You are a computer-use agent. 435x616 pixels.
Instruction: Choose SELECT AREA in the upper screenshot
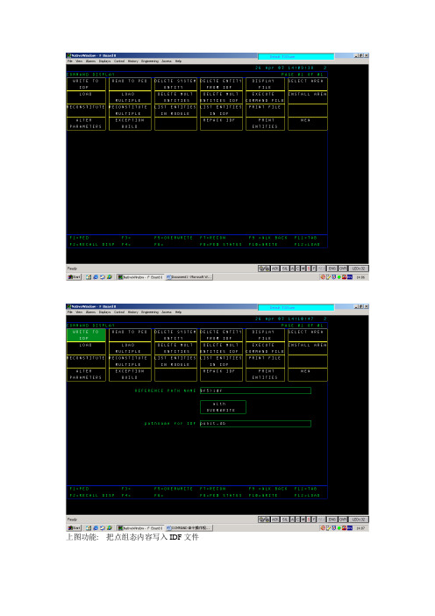(x=308, y=84)
